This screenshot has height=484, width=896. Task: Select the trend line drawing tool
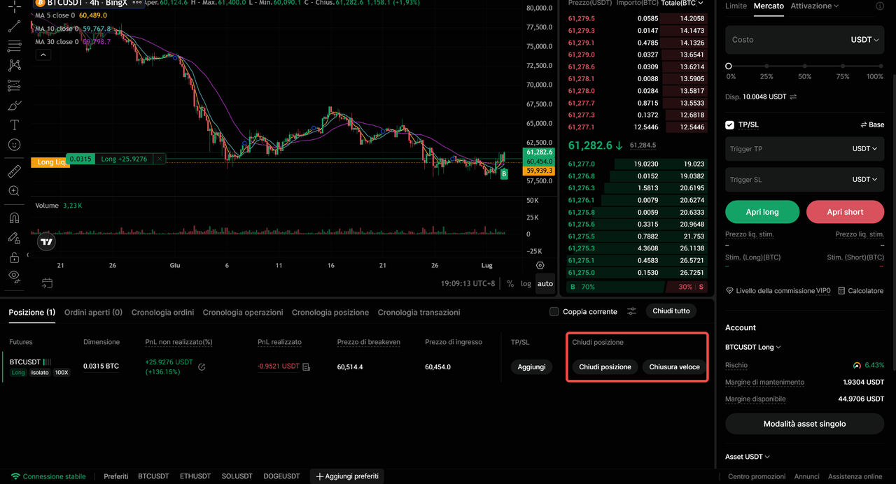14,27
